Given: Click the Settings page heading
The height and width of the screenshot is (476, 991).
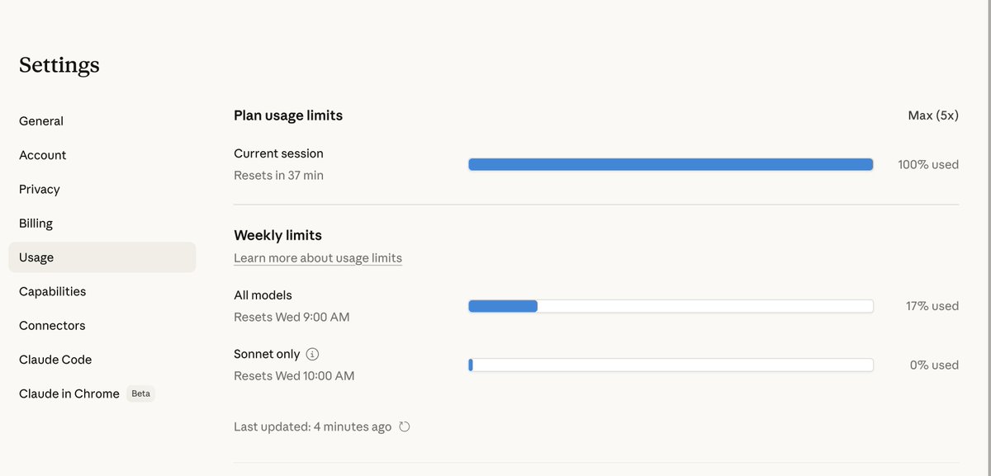Looking at the screenshot, I should 59,65.
